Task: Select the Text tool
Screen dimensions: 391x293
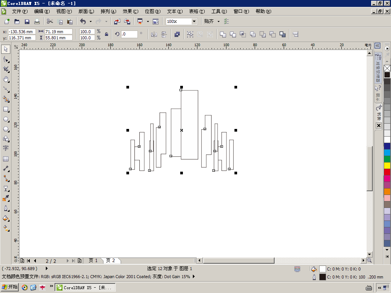Action: pyautogui.click(x=6, y=148)
